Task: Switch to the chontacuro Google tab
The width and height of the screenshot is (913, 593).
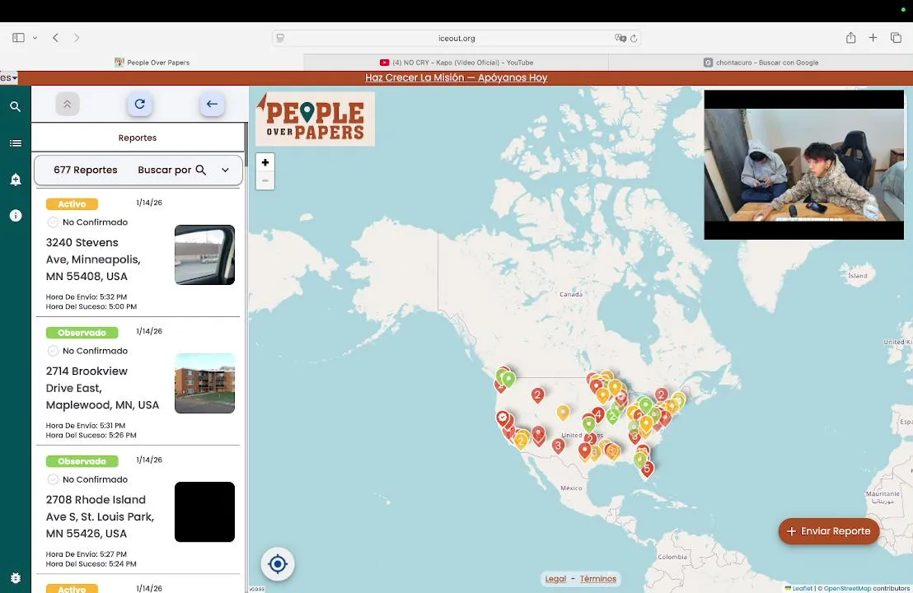Action: coord(761,63)
